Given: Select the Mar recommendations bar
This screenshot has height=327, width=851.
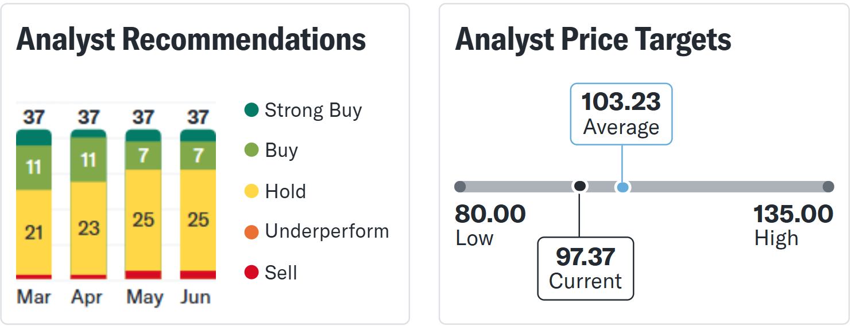Looking at the screenshot, I should (x=34, y=204).
